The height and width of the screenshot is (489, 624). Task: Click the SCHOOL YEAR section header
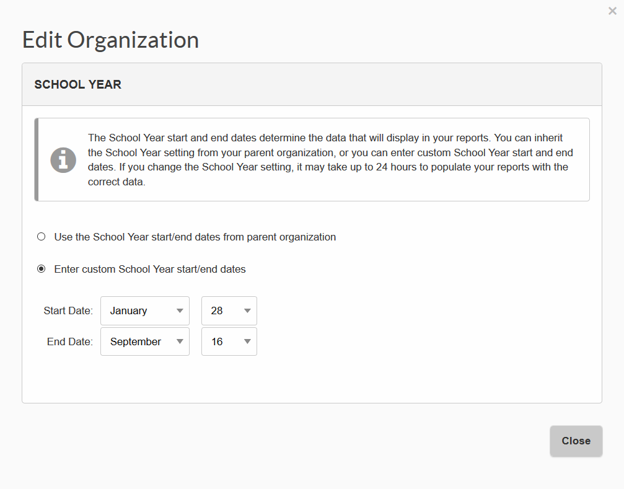tap(77, 84)
